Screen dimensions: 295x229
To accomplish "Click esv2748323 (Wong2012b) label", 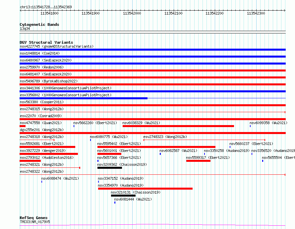I will click(165, 137).
